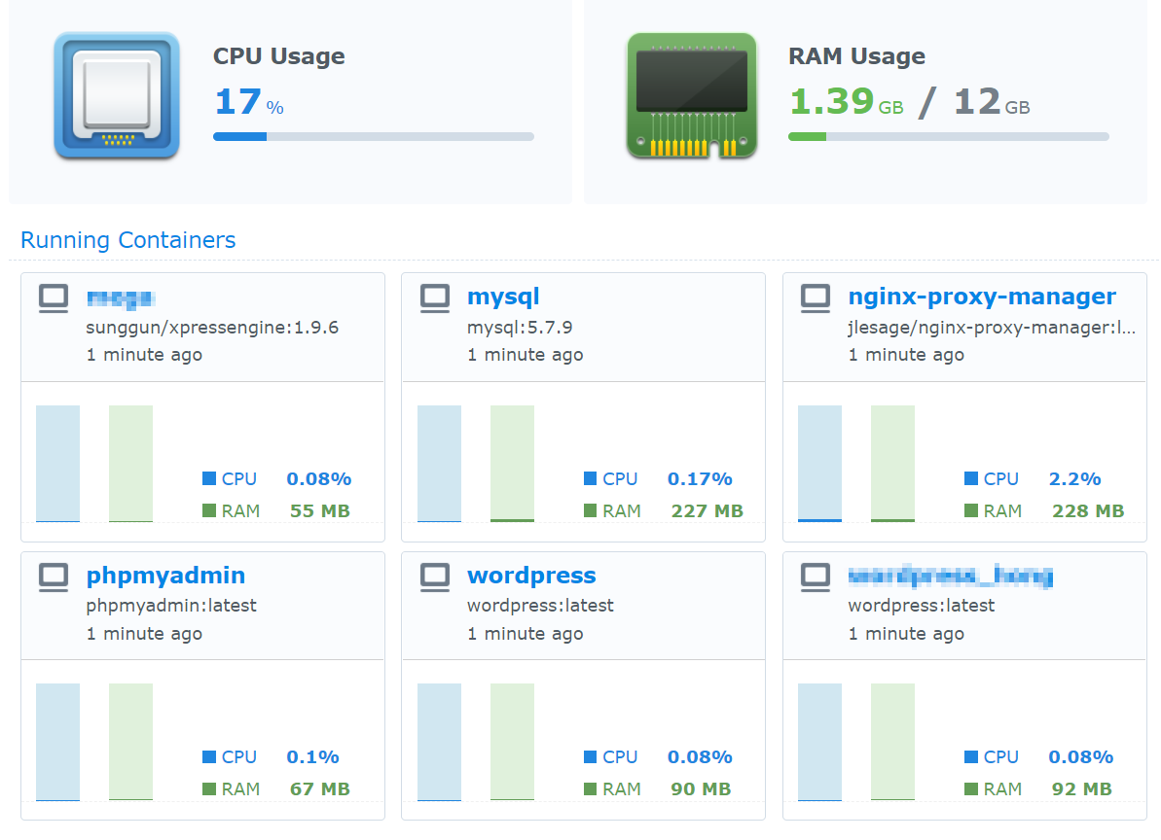Open the blurred wordpress_ container name link
This screenshot has width=1161, height=840.
[x=950, y=576]
